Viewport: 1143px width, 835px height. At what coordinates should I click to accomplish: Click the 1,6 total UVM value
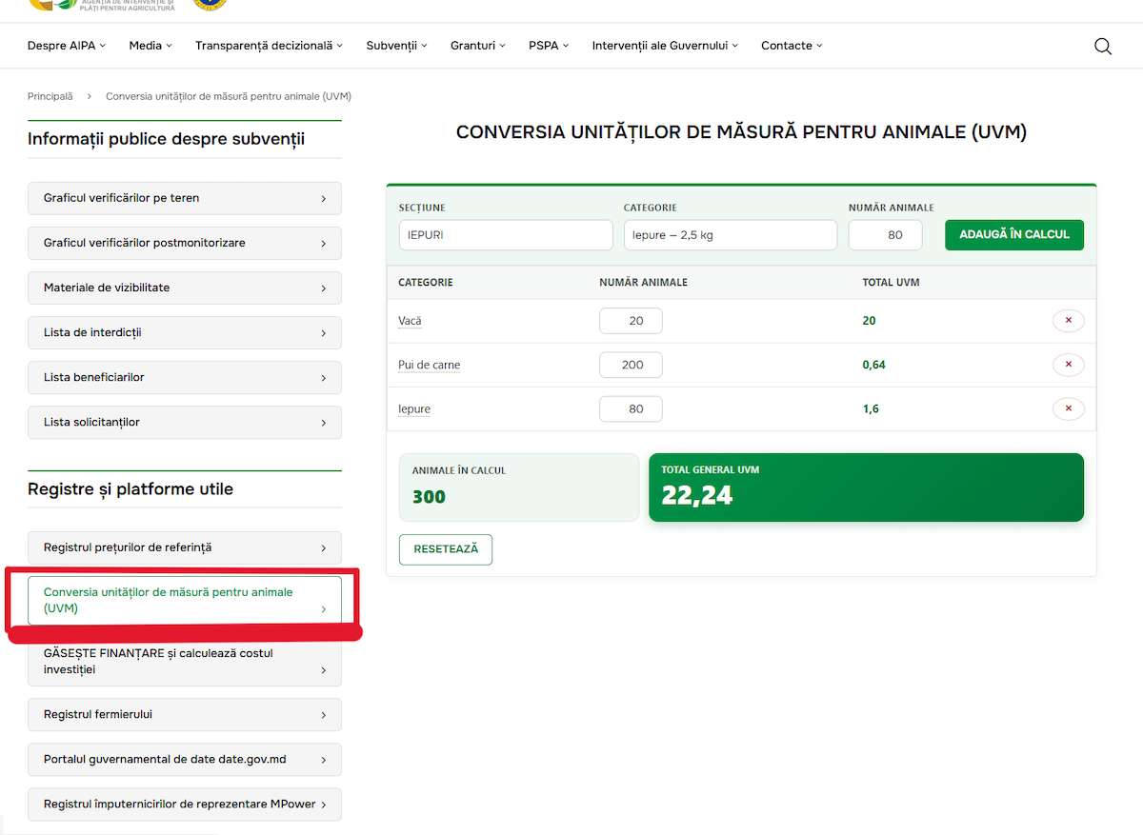(x=871, y=409)
